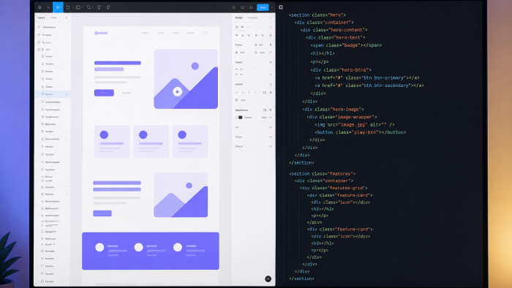Open the magnifier tool options arrow
512x288 pixels.
(x=93, y=7)
